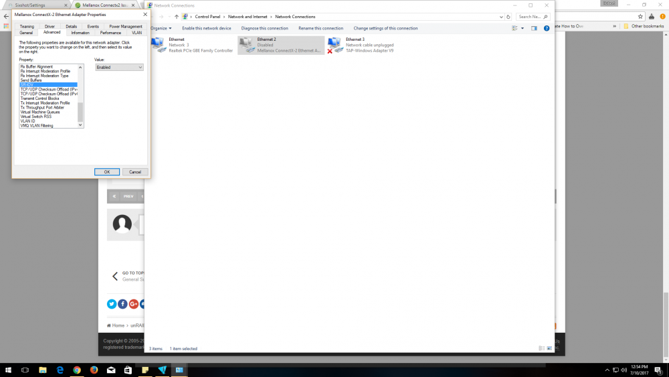
Task: Switch to the VLAN tab
Action: click(136, 32)
